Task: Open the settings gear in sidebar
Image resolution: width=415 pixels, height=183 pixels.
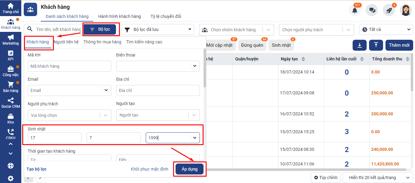Action: 11,178
